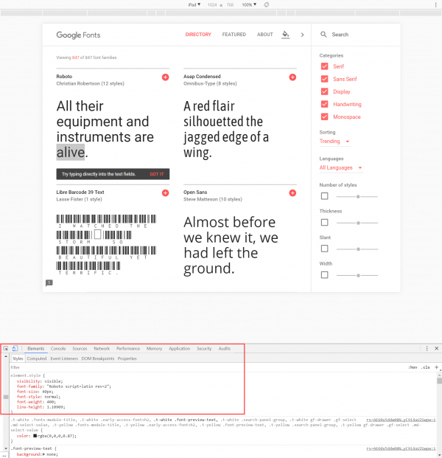
Task: Switch to the Sources tab
Action: 80,348
